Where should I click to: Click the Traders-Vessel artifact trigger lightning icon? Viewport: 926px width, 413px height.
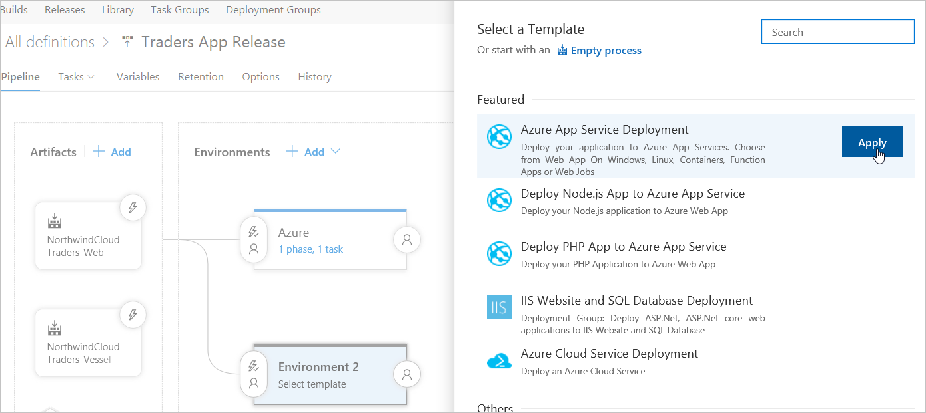coord(133,315)
